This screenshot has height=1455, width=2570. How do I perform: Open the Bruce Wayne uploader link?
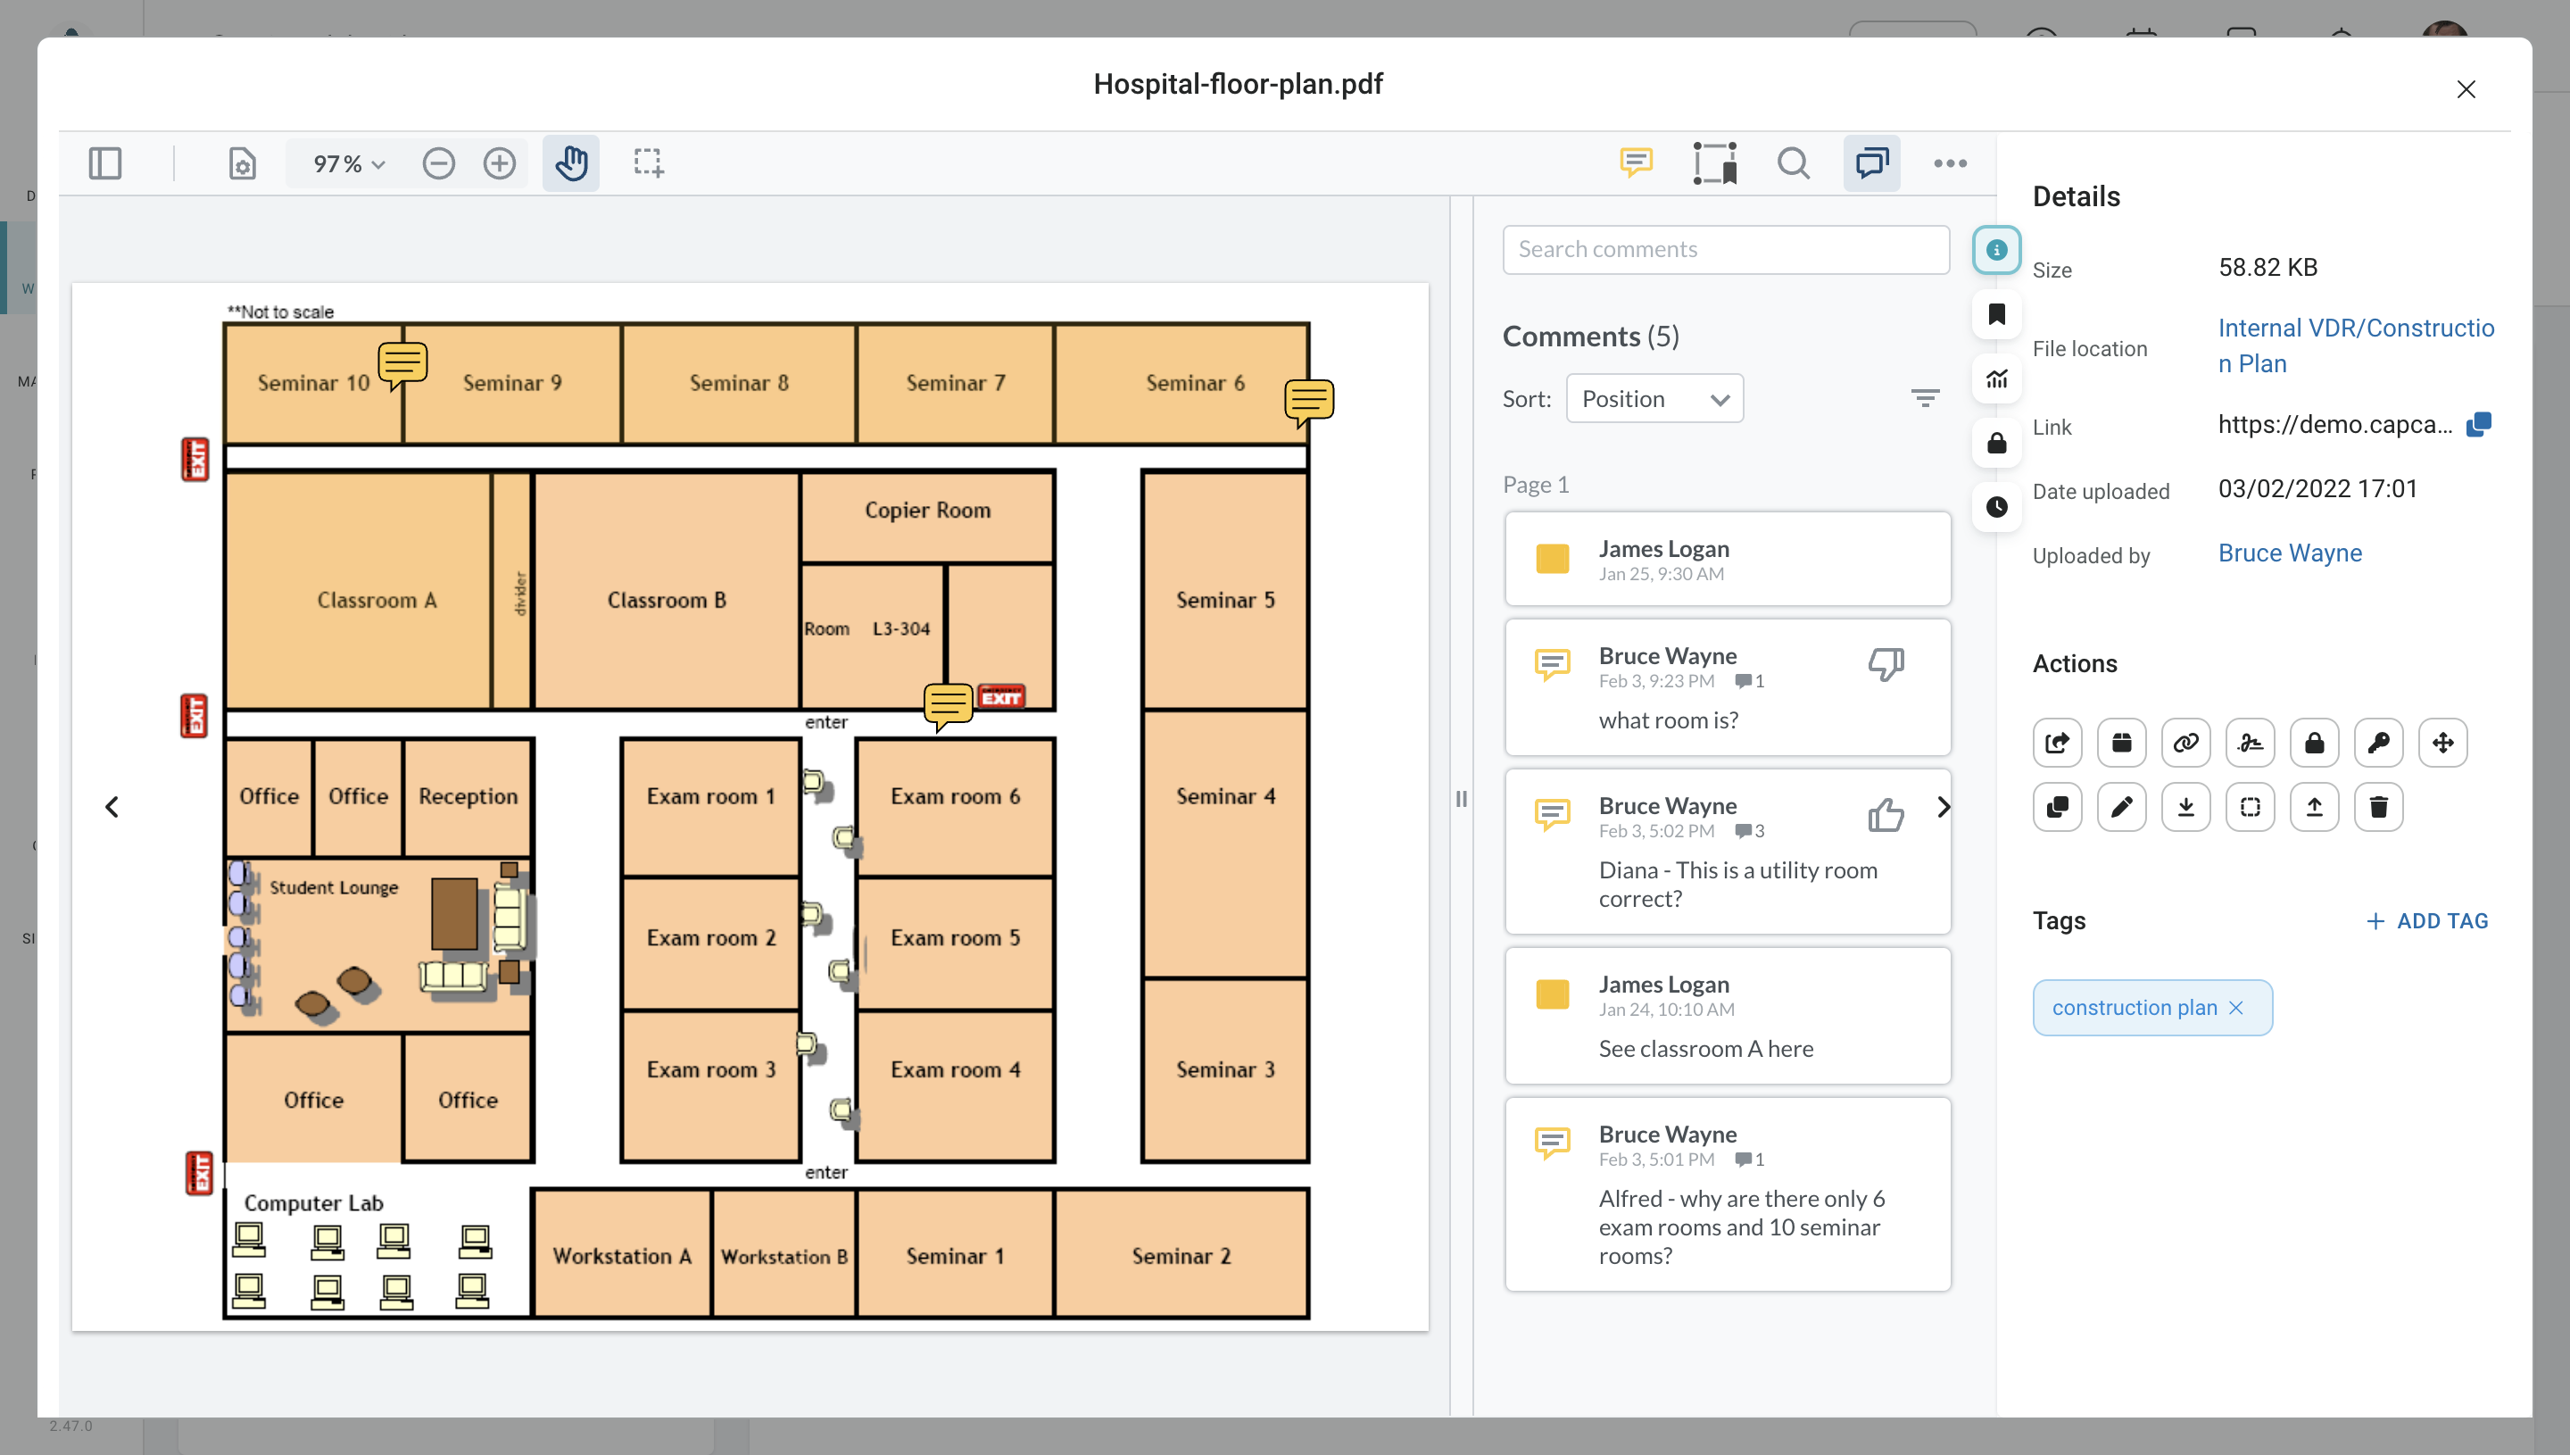(2289, 553)
